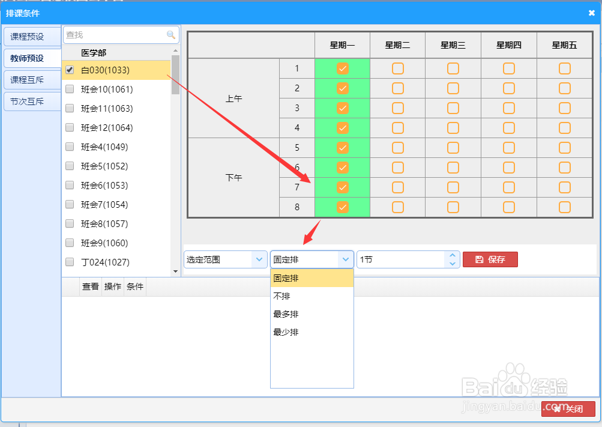Screen dimensions: 602x427
Task: Collapse the 固定排 dropdown arrow
Action: coord(346,259)
